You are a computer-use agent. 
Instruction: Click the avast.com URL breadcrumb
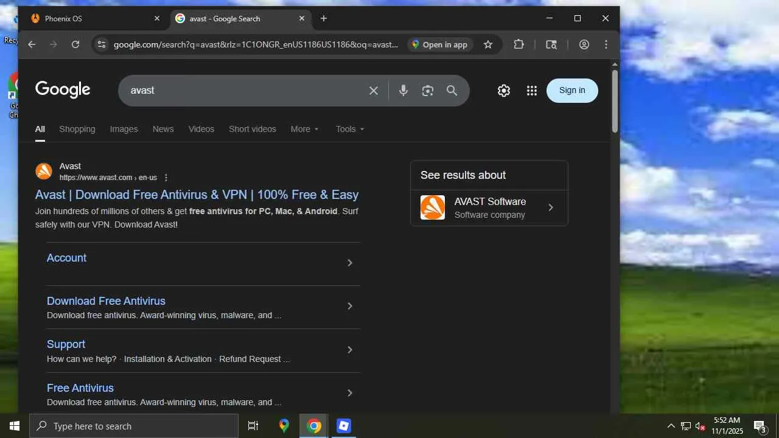point(108,178)
